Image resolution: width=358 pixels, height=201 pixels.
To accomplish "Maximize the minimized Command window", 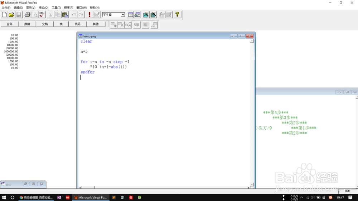I will pyautogui.click(x=33, y=184).
